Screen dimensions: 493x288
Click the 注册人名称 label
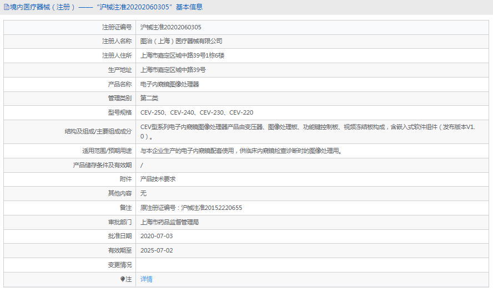pos(117,41)
